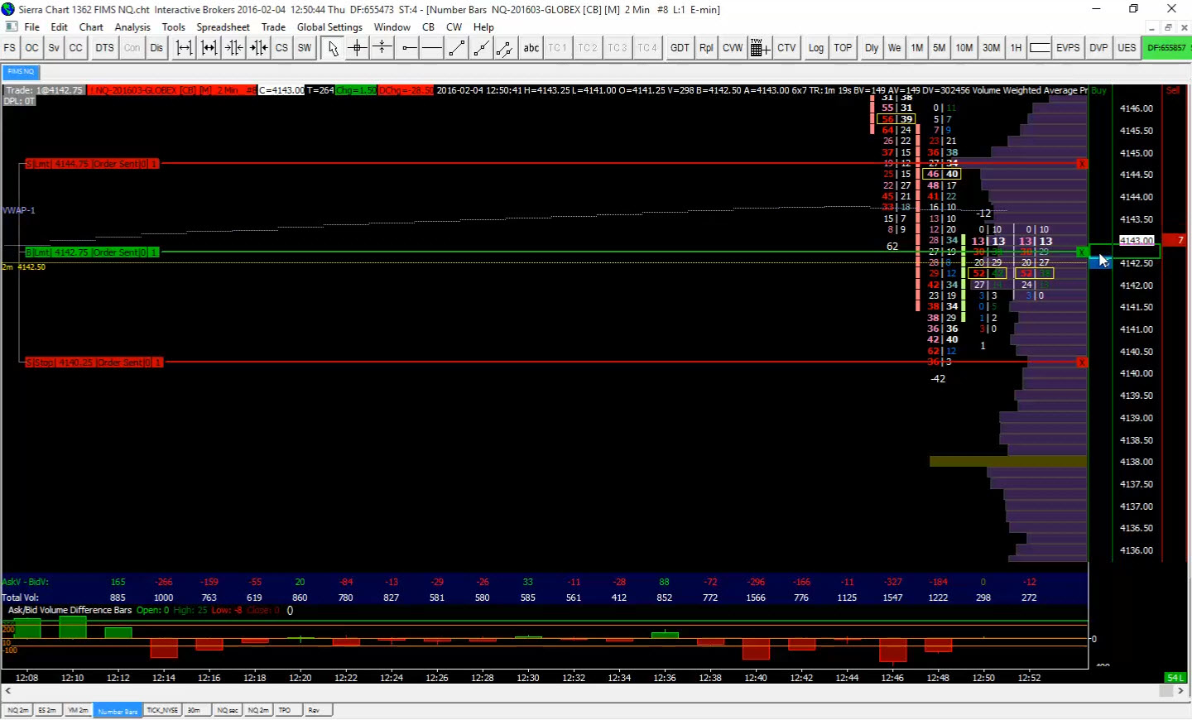The width and height of the screenshot is (1192, 720).
Task: Select the diagonal line drawing tool
Action: 456,48
